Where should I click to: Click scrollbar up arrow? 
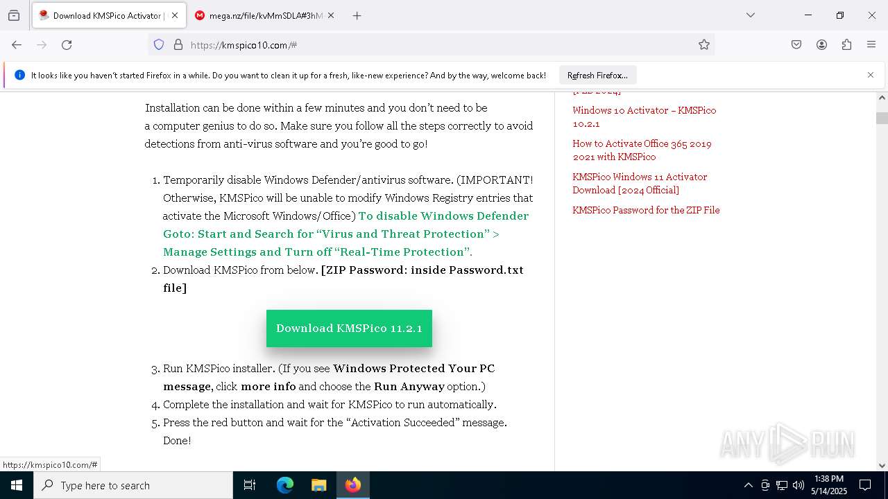[882, 98]
